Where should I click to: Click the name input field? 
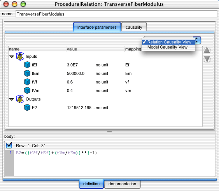tap(116, 14)
